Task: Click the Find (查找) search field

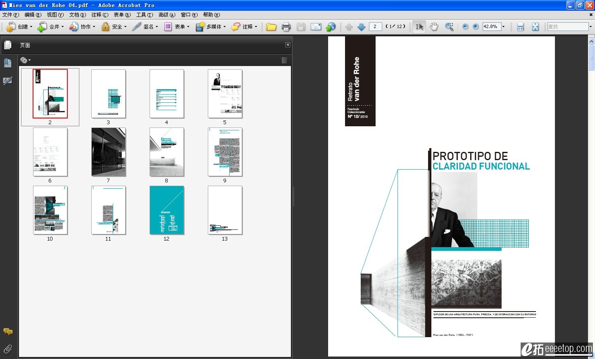Action: click(x=568, y=26)
